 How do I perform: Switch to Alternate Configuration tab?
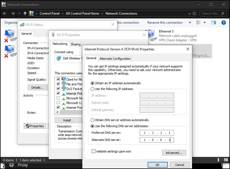[115, 59]
